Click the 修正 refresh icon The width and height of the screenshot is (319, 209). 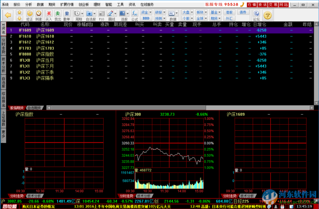[30, 13]
